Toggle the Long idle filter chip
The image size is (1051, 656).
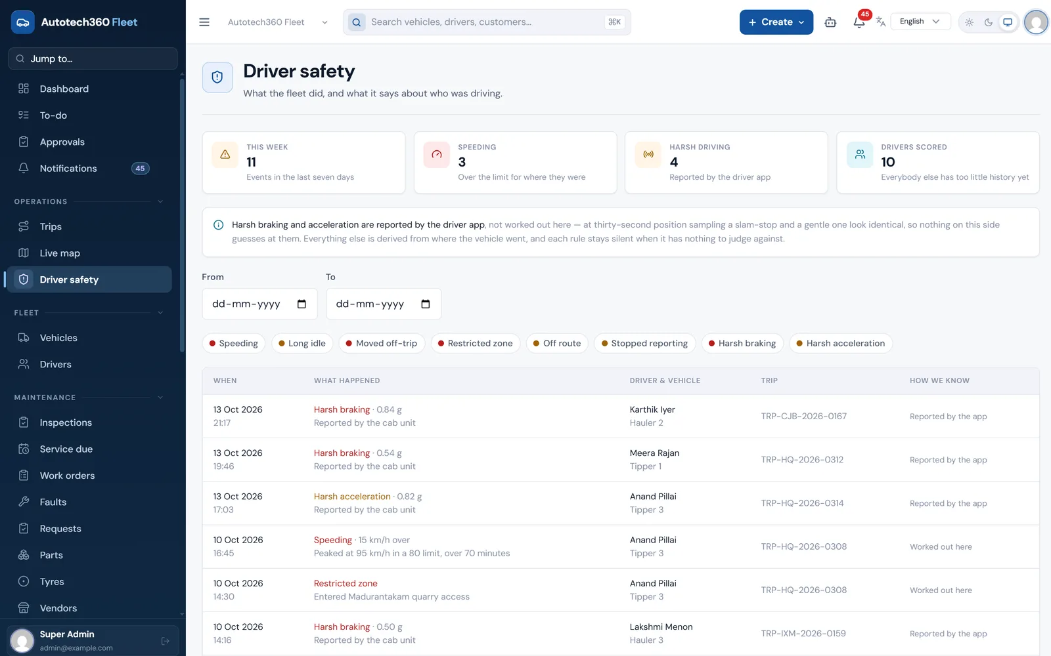[302, 343]
